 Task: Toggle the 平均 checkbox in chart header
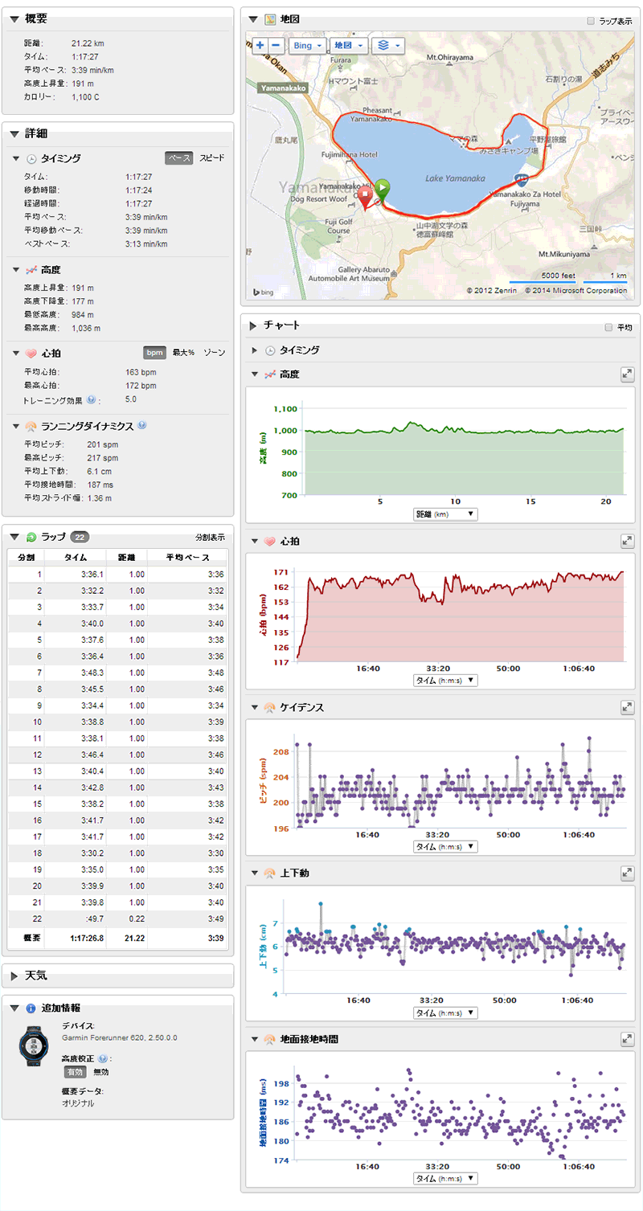(608, 327)
